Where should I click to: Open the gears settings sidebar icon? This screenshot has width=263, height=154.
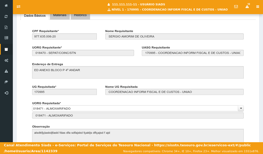(6, 60)
